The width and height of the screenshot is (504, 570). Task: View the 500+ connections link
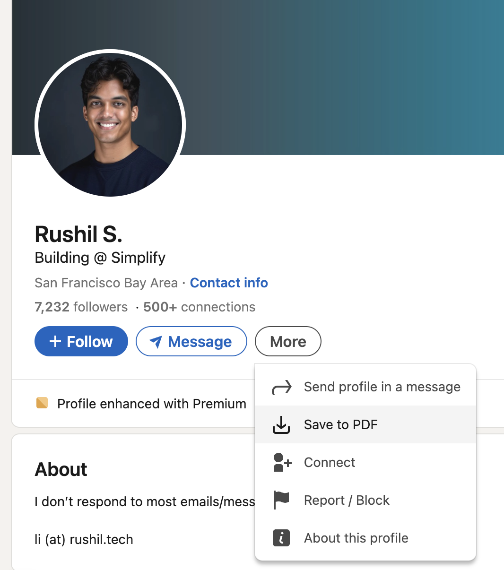click(x=199, y=307)
